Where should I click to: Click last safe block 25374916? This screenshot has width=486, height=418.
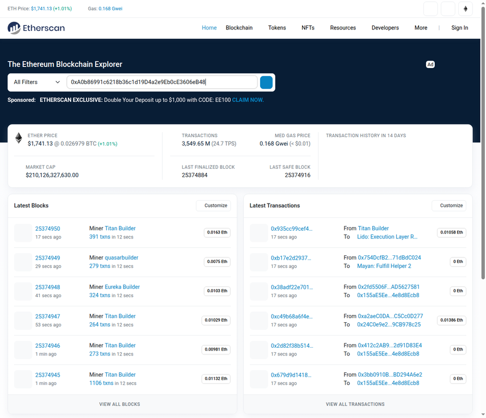pyautogui.click(x=298, y=175)
